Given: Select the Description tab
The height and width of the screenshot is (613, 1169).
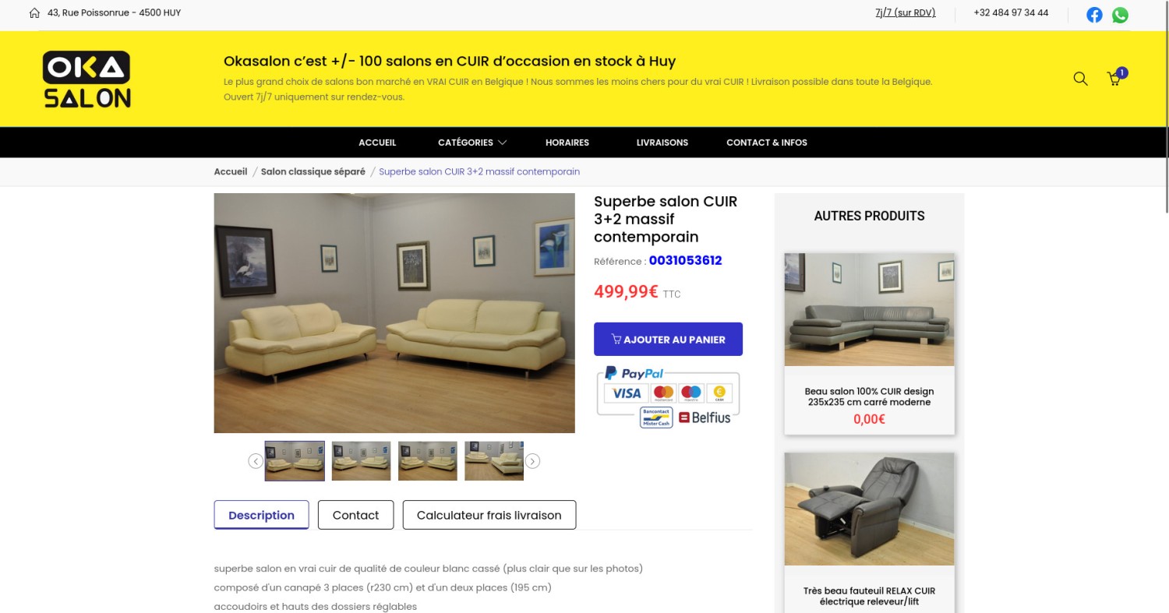Looking at the screenshot, I should click(x=261, y=515).
